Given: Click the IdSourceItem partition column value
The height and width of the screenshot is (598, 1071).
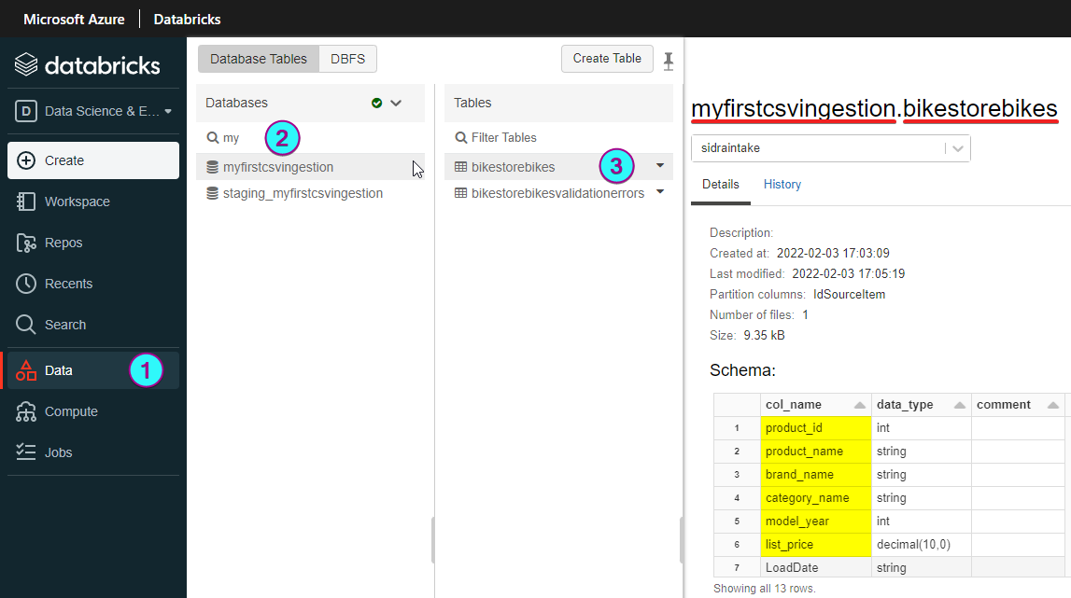Looking at the screenshot, I should click(849, 294).
